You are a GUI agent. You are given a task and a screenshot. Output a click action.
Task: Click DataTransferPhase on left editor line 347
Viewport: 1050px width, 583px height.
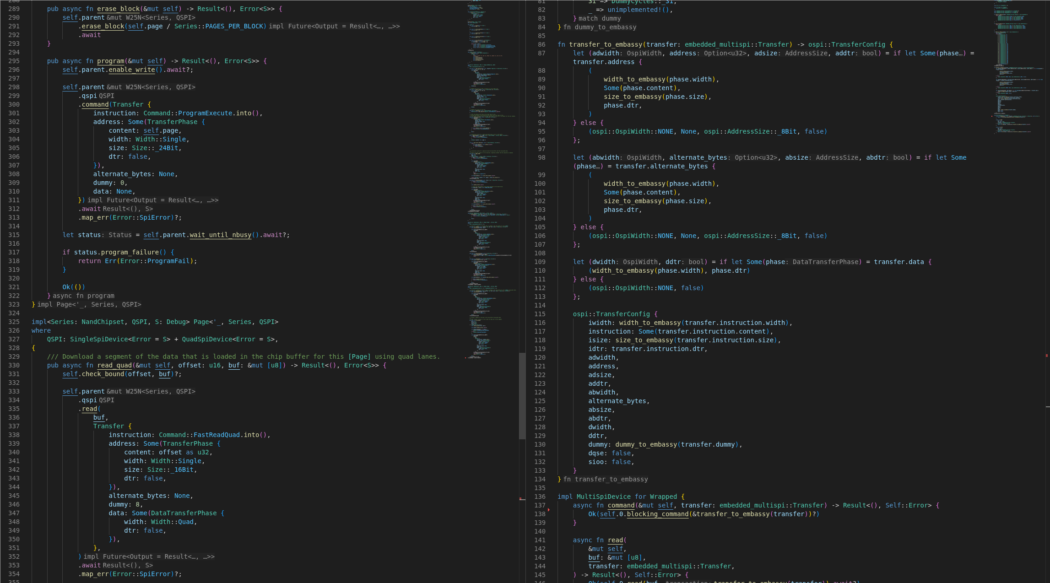[184, 513]
